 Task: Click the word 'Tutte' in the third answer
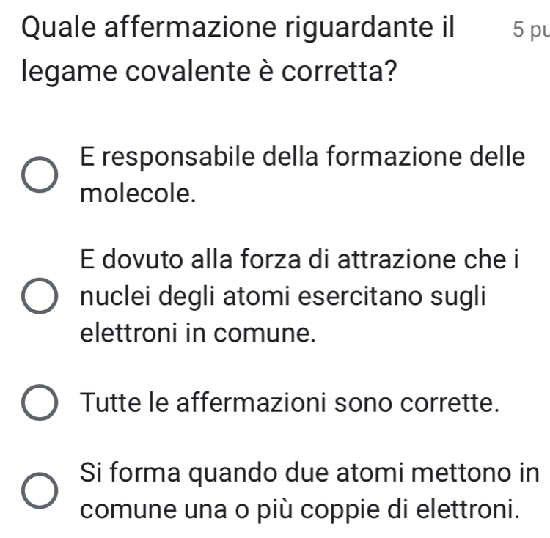[111, 403]
